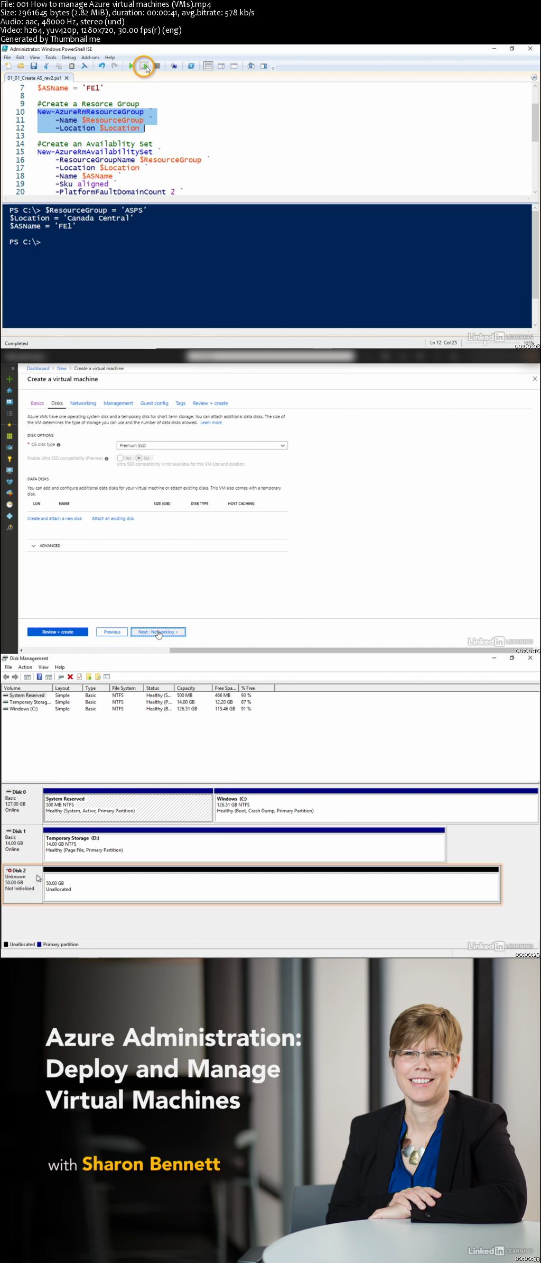Click red Delete X icon in Disk Management
The height and width of the screenshot is (1263, 541).
70,677
